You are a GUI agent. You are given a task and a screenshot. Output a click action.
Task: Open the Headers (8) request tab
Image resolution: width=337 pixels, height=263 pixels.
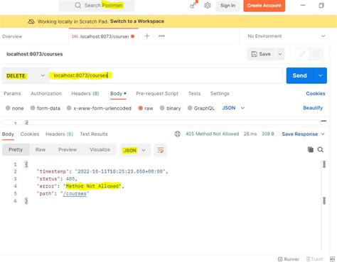(x=85, y=94)
